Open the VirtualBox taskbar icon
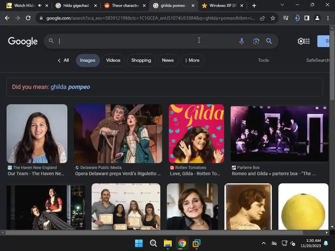Image resolution: width=335 pixels, height=251 pixels. tap(196, 243)
